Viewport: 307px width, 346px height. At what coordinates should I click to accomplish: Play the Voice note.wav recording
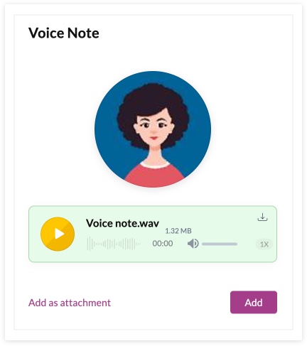[58, 234]
